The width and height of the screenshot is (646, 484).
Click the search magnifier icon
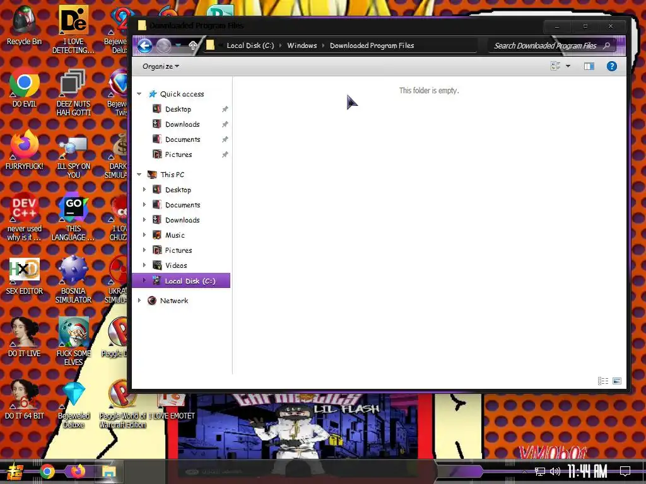[606, 45]
